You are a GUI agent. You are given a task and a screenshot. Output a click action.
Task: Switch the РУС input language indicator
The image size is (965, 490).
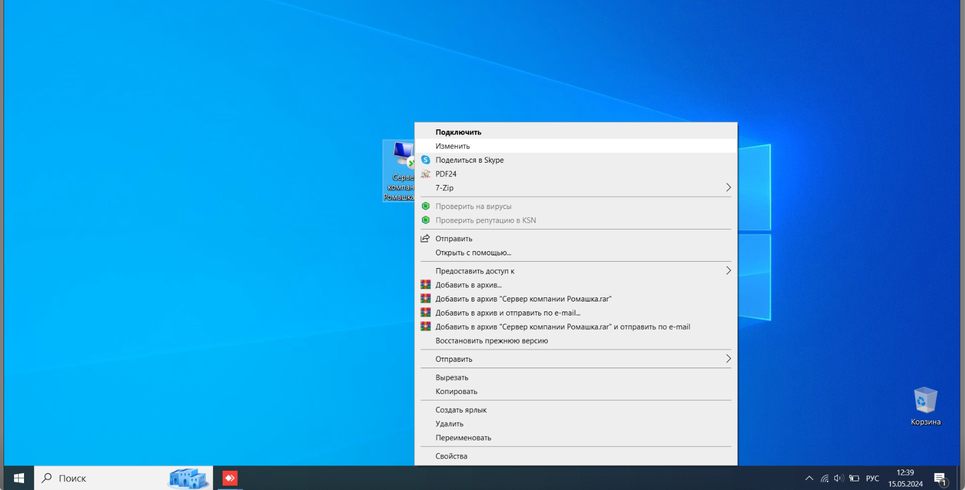872,478
